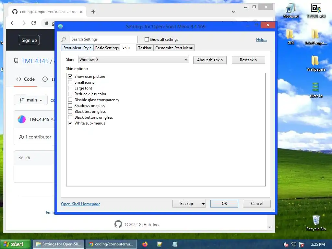This screenshot has height=249, width=332.
Task: Enable Disable glass transparency option
Action: (x=70, y=100)
